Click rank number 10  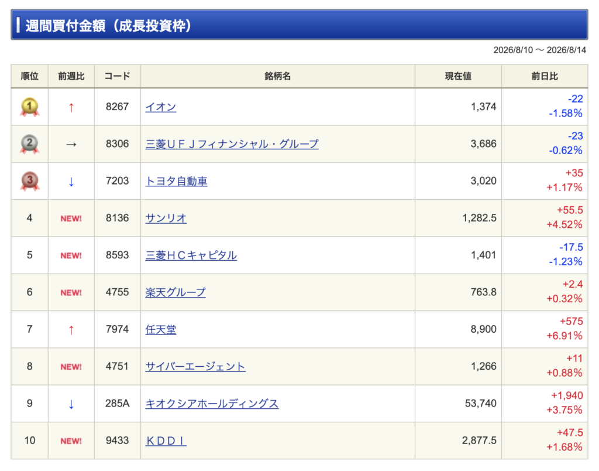(29, 441)
